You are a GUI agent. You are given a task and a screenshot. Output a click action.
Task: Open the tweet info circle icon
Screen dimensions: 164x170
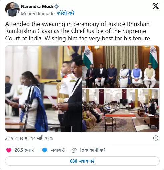156,138
